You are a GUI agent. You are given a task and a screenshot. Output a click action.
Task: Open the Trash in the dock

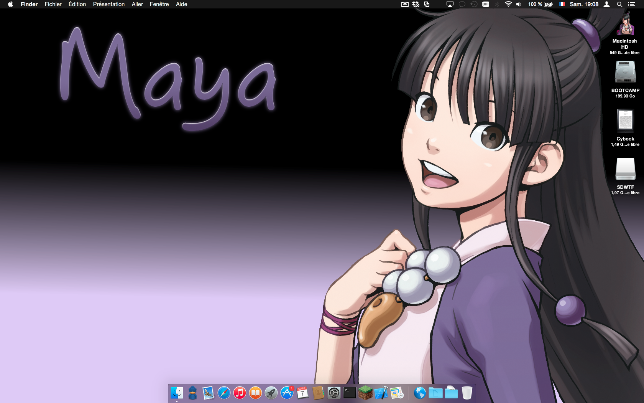pos(467,393)
